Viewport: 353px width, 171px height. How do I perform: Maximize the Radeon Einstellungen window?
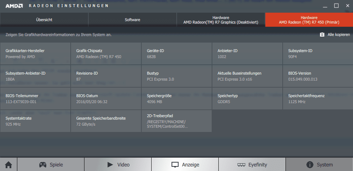pos(336,6)
